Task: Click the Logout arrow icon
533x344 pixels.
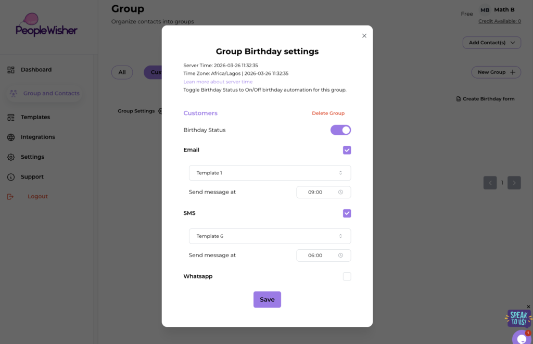Action: coord(10,197)
